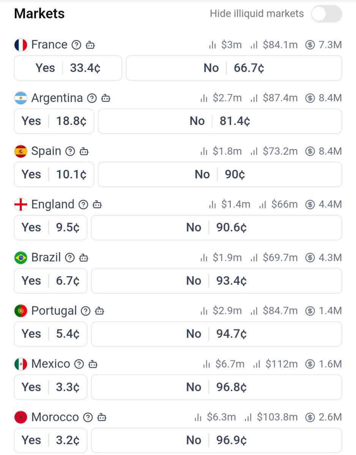
Task: Click the robot icon beside Portugal
Action: click(99, 311)
